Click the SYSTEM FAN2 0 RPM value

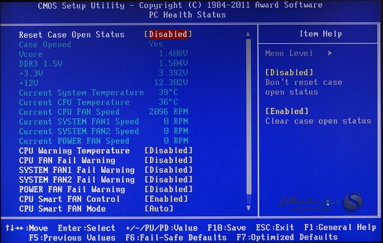pos(176,131)
